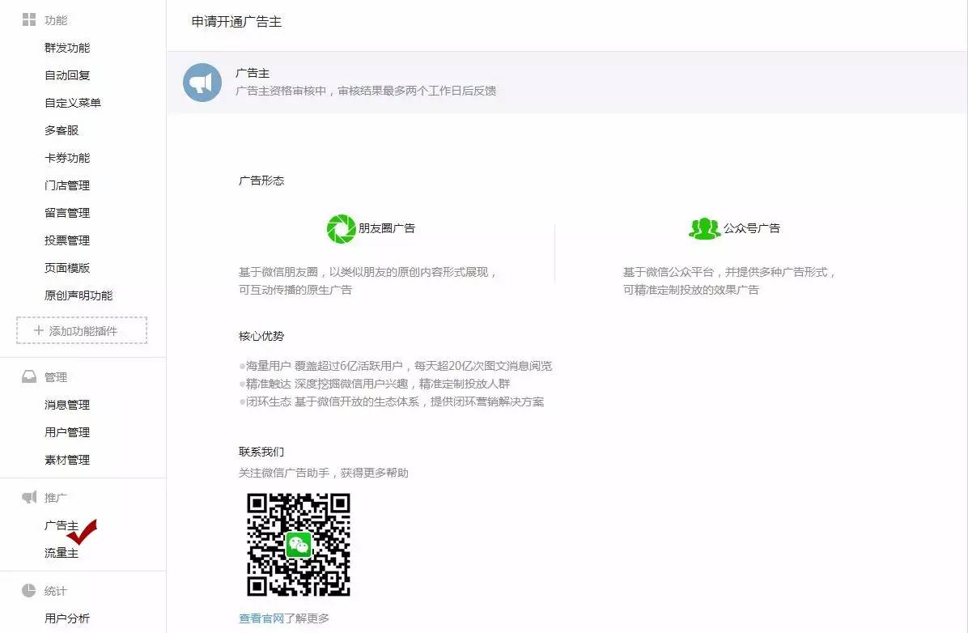Viewport: 968px width, 633px height.
Task: Click the 联系我们 heading
Action: click(x=261, y=452)
